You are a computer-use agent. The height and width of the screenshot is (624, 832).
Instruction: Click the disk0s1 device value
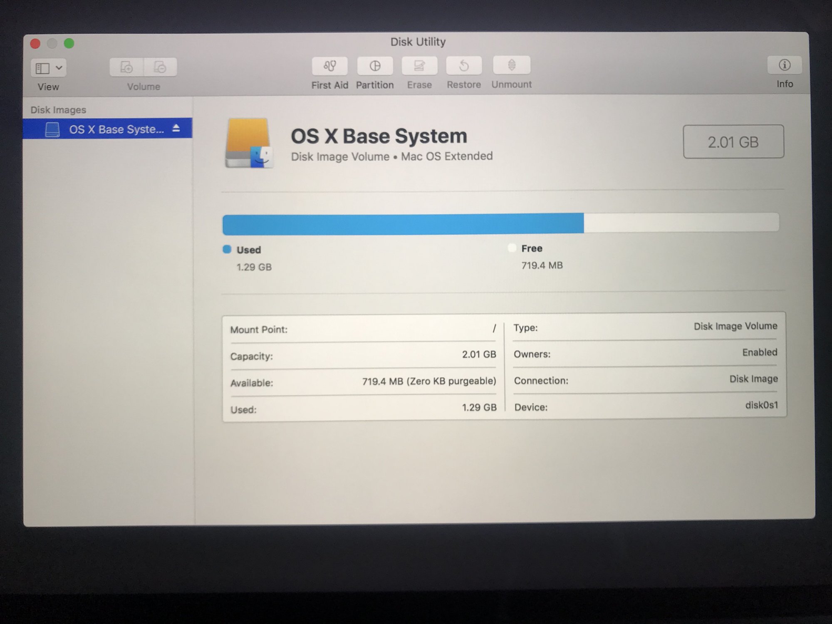click(x=762, y=405)
